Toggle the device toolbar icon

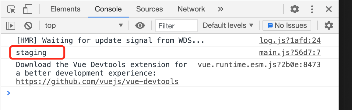click(28, 9)
